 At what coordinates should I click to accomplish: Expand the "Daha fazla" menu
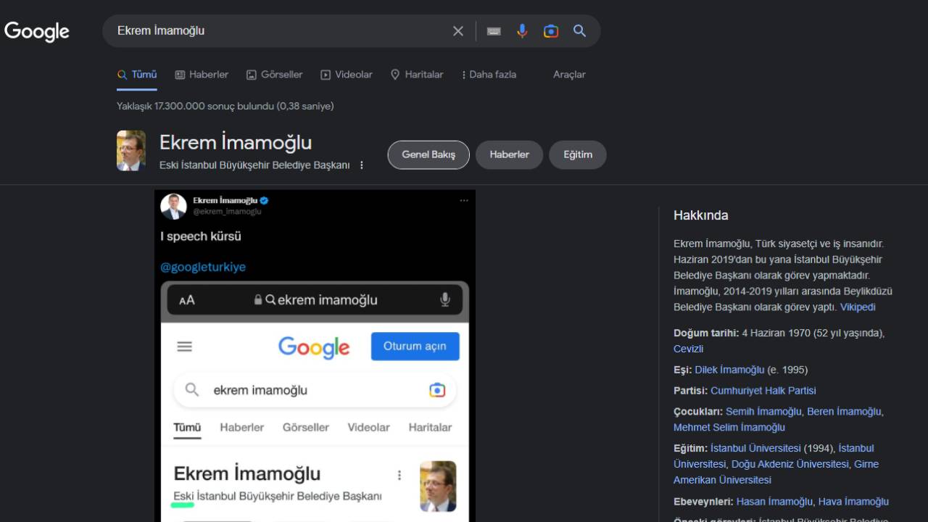click(x=488, y=74)
